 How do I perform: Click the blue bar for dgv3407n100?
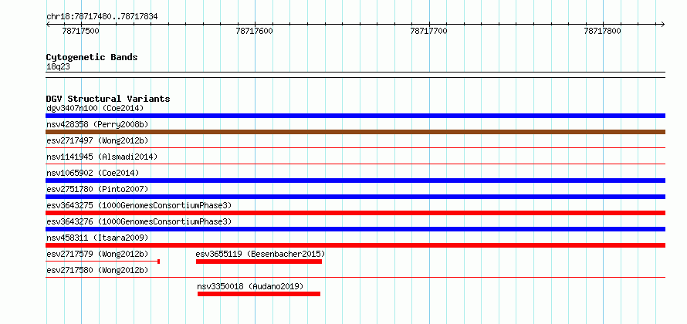[x=355, y=116]
